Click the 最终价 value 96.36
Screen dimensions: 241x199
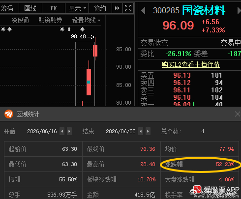(148, 149)
